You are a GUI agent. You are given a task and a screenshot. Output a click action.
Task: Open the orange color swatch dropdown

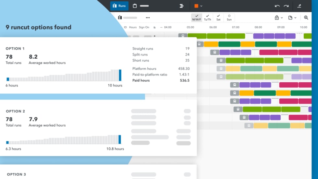198,6
